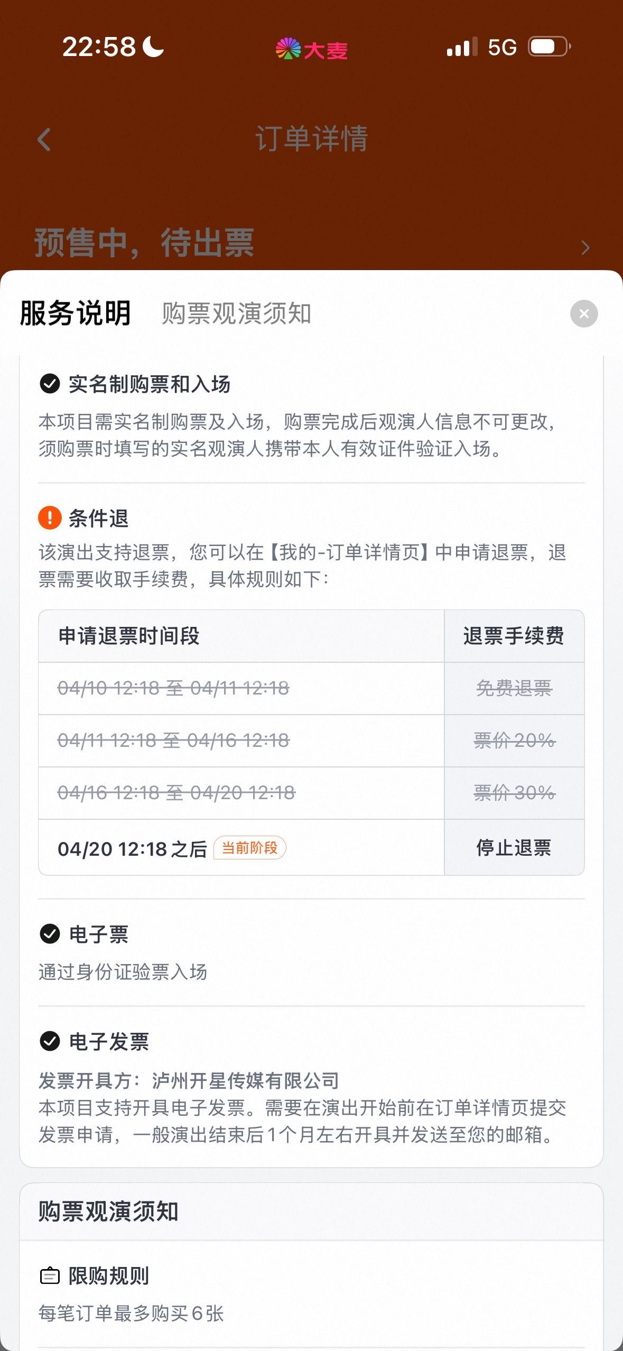Viewport: 623px width, 1351px height.
Task: Tap the battery icon in status bar
Action: 548,47
